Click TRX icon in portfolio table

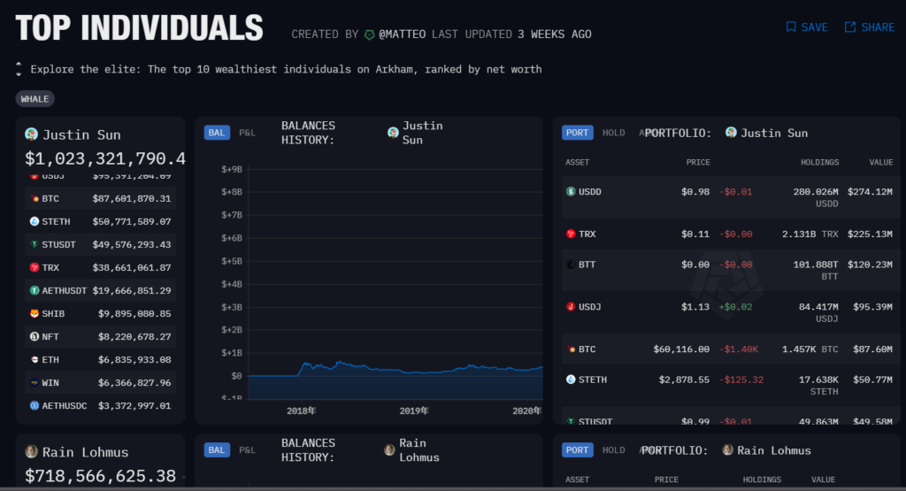click(571, 234)
